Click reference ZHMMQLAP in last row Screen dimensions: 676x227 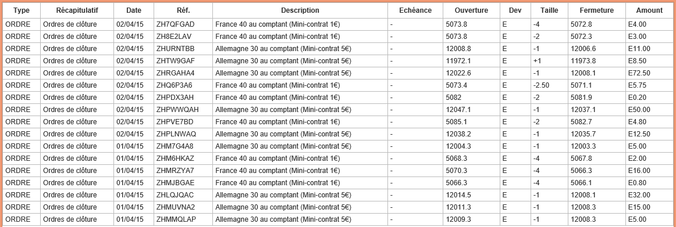pos(183,219)
